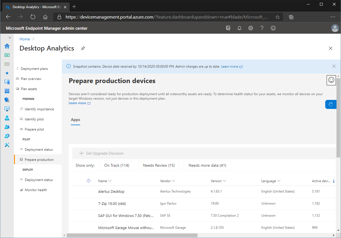Screen dimensions: 341x238
Task: Open the Troubleshooting tools icon in the sidebar
Action: coord(7,145)
